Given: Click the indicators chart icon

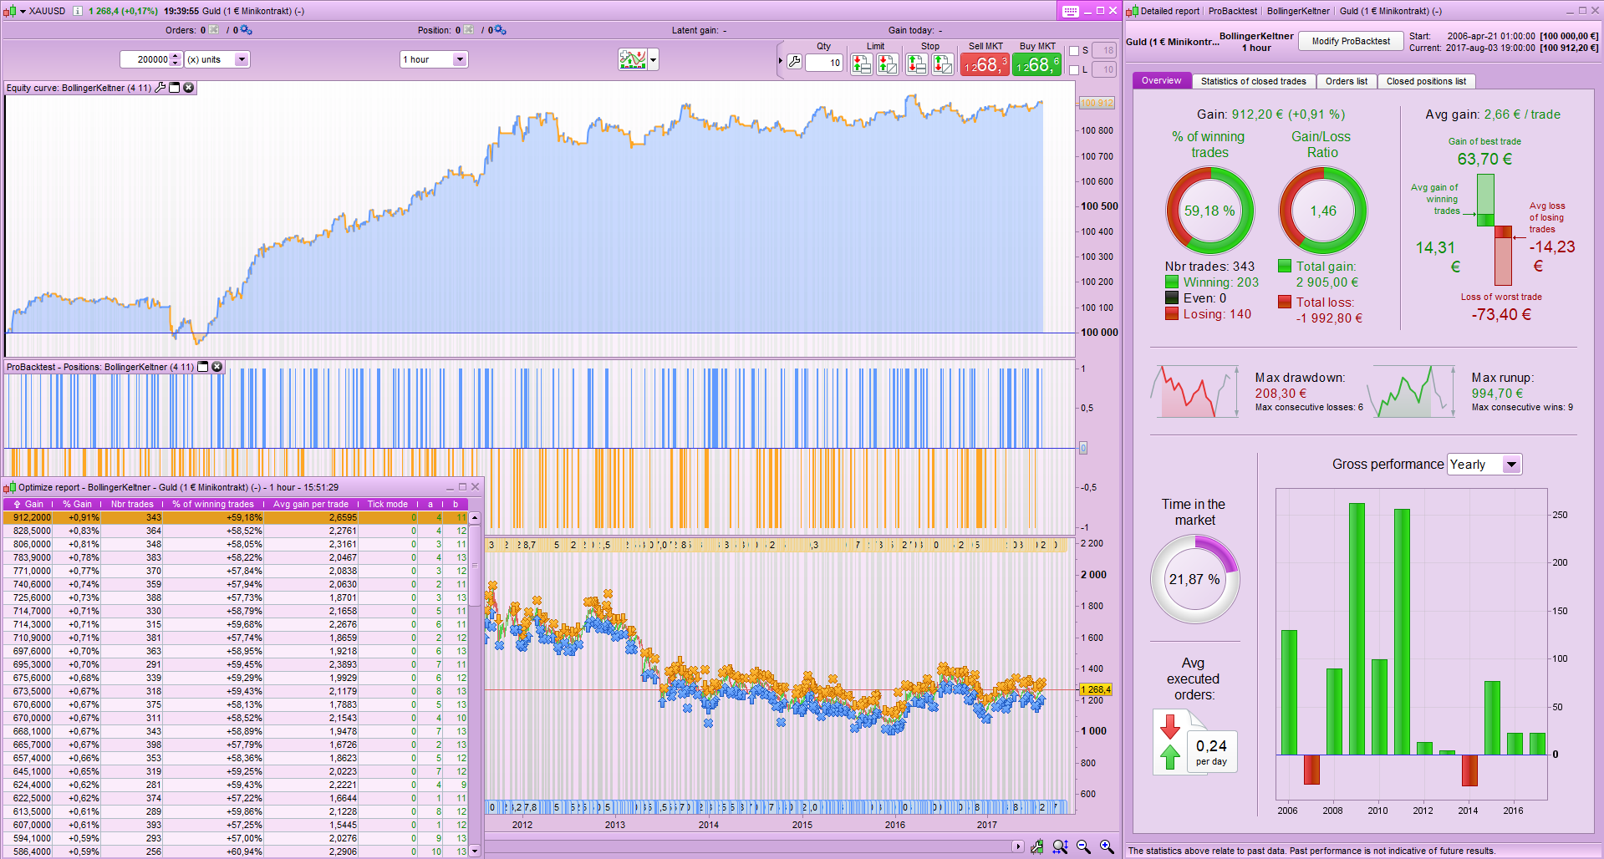Looking at the screenshot, I should pyautogui.click(x=633, y=59).
